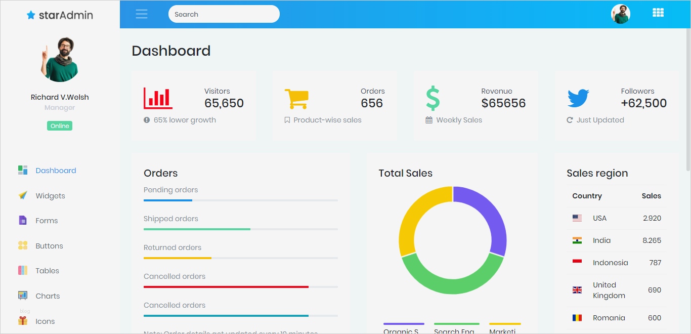Click the blue Twitter bird icon
The height and width of the screenshot is (334, 691).
578,98
